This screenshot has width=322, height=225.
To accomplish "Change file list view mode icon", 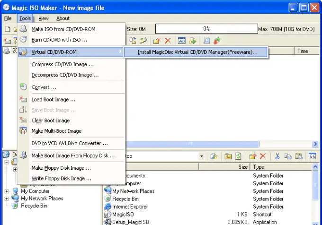I will 313,156.
